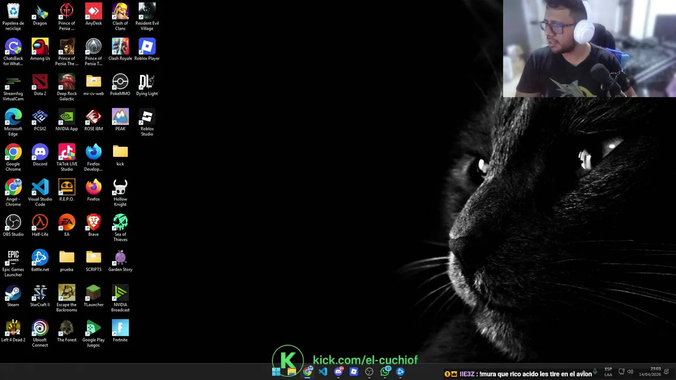Viewport: 676px width, 380px height.
Task: Open AnyDesk from the desktop
Action: 93,14
